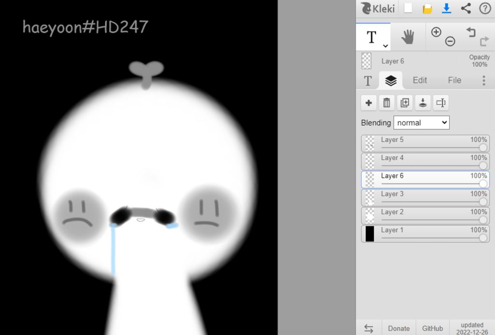Select Layer 2 in the layer list
This screenshot has width=495, height=335.
tap(425, 216)
